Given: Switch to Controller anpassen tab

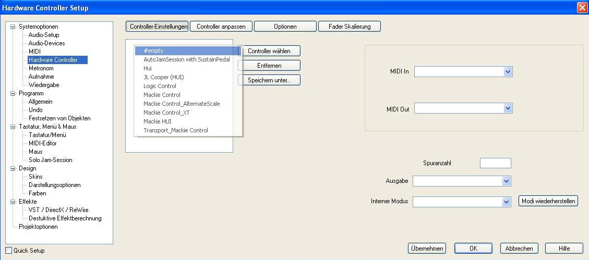Looking at the screenshot, I should coord(221,27).
